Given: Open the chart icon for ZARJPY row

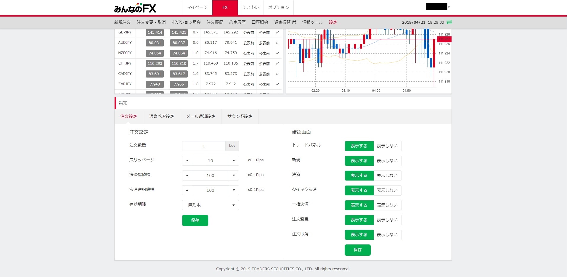Looking at the screenshot, I should tap(277, 84).
